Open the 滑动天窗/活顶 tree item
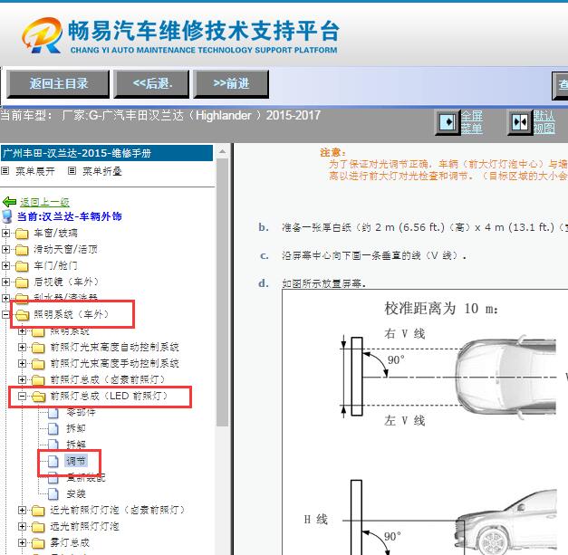The height and width of the screenshot is (555, 568). pyautogui.click(x=65, y=250)
